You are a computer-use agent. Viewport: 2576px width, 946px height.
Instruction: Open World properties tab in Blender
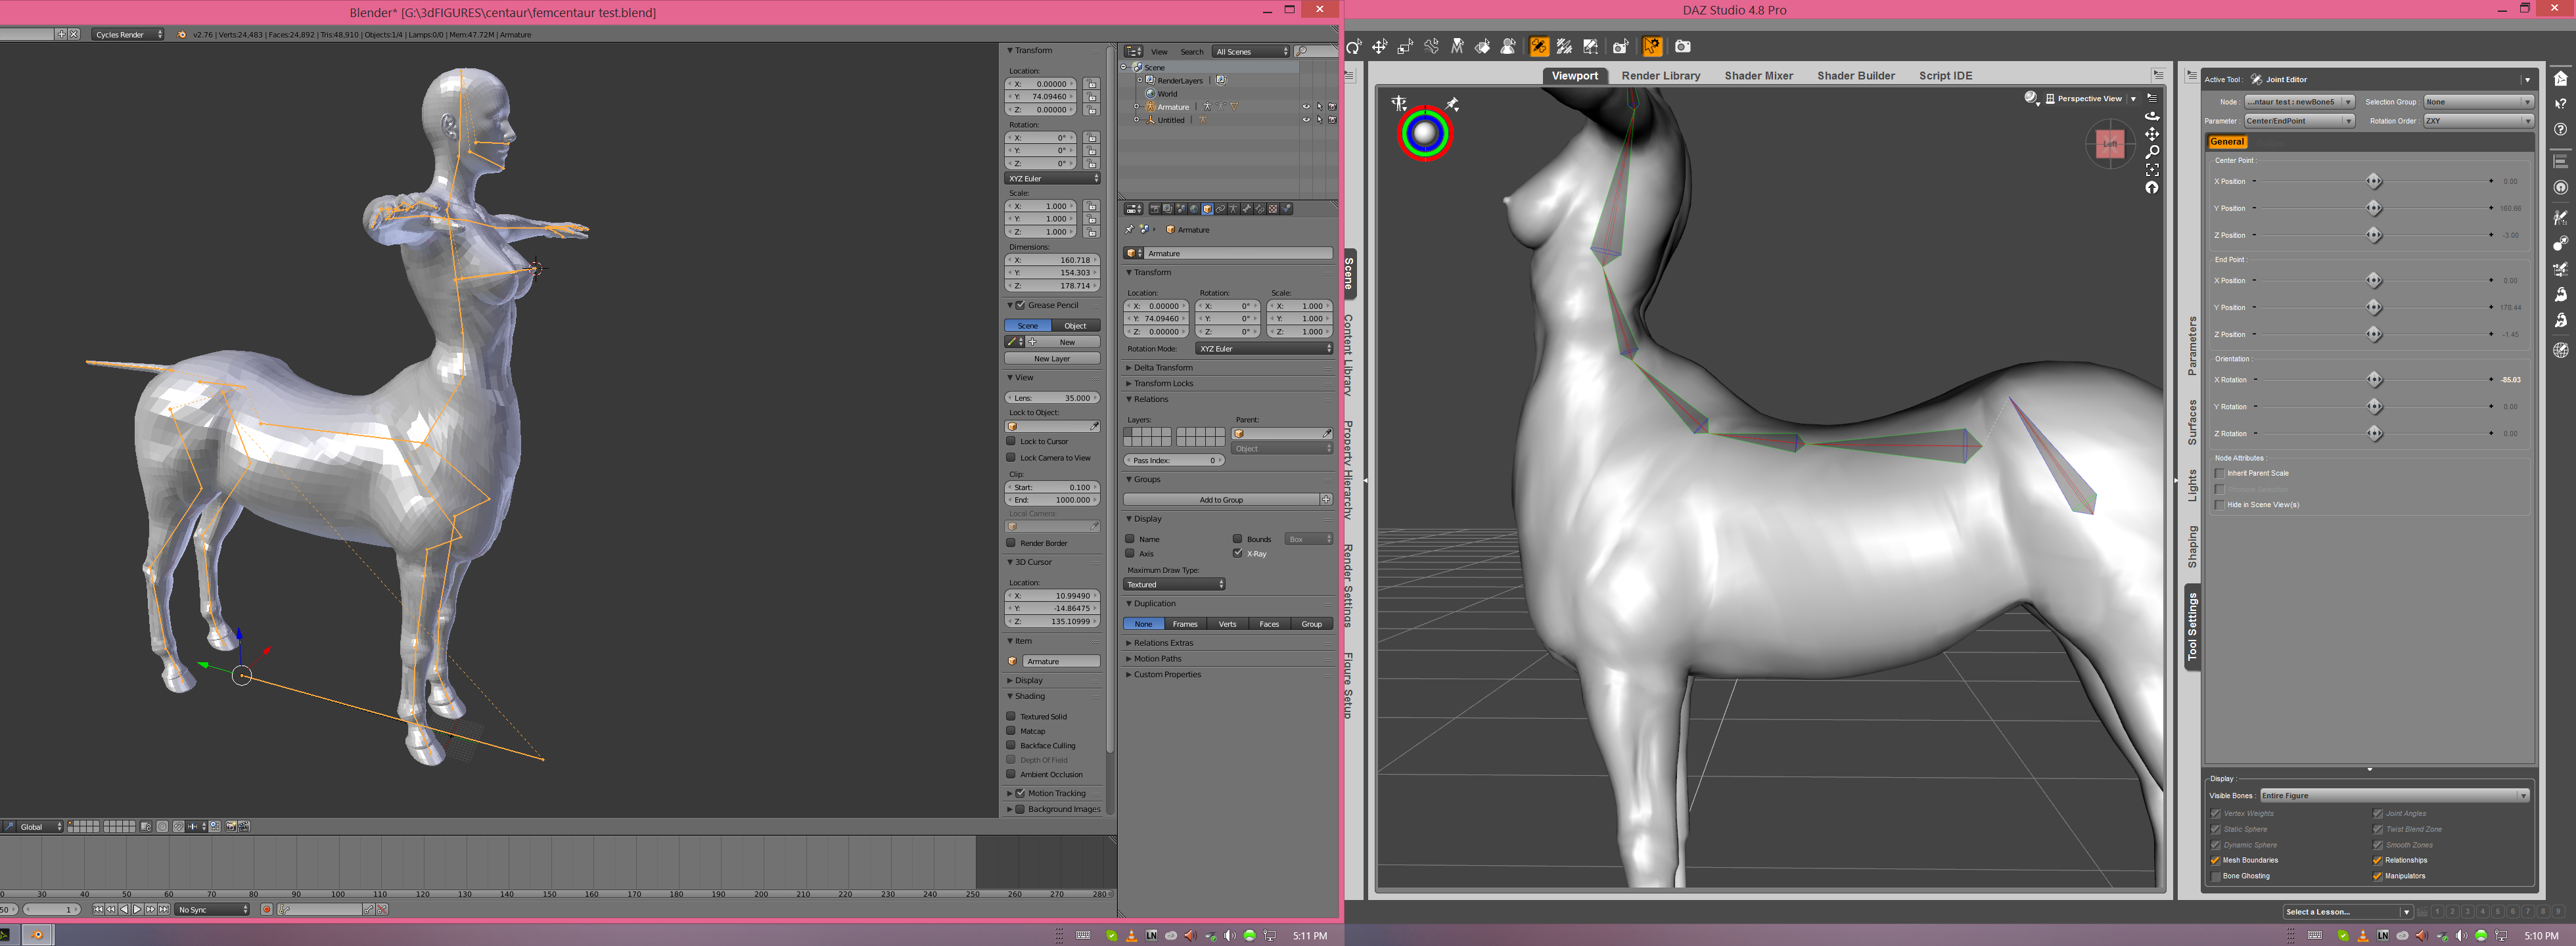[x=1194, y=209]
